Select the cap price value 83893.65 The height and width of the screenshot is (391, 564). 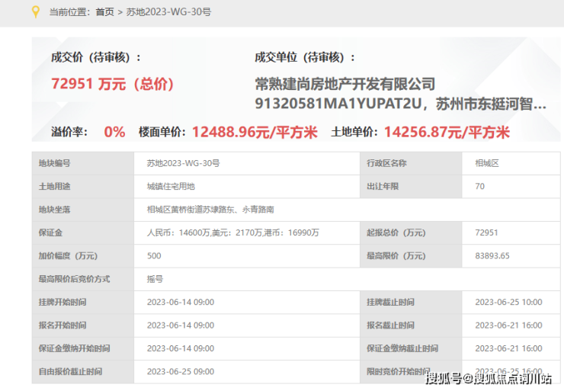pos(492,256)
